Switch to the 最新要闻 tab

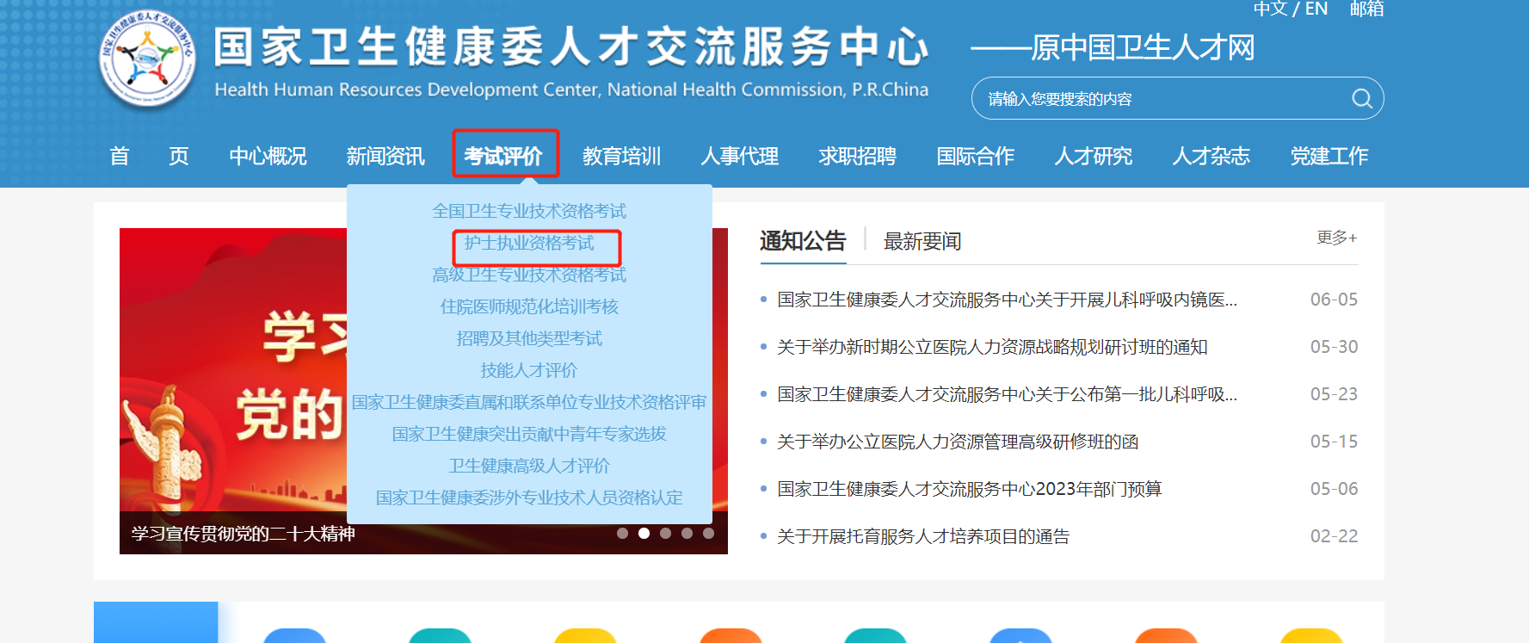922,241
